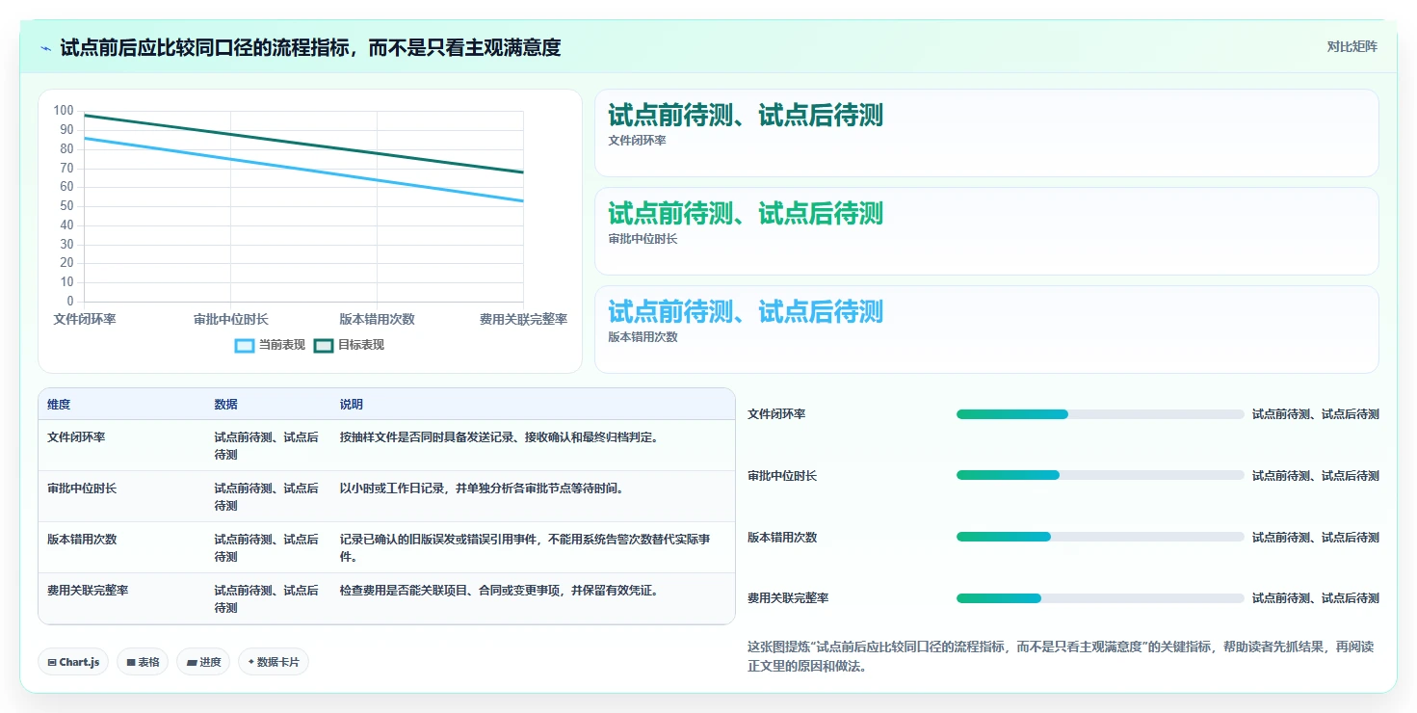Click the 进度 tag chip
The height and width of the screenshot is (713, 1417).
click(203, 662)
